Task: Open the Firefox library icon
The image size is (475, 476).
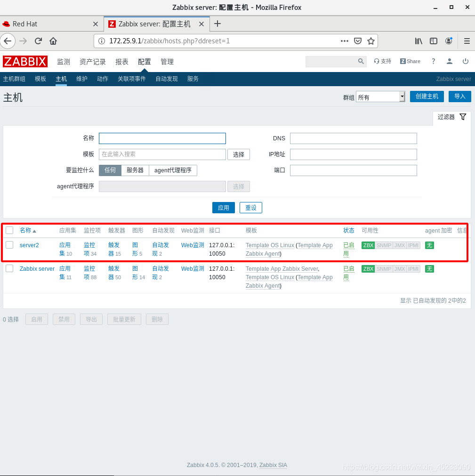Action: 419,41
